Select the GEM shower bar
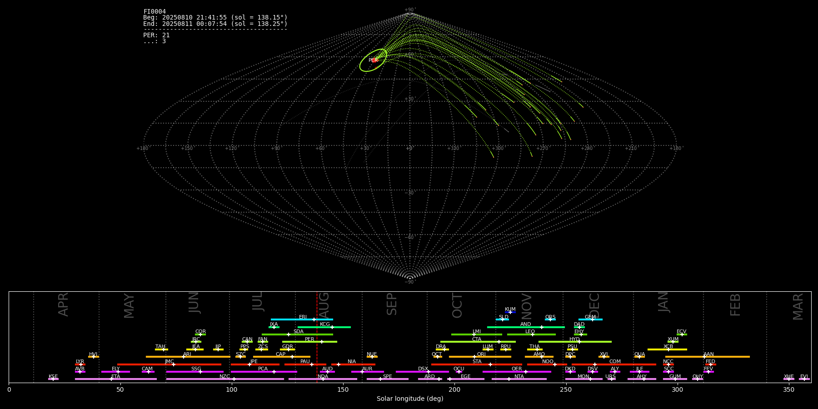Viewport: 818px width, 409px height. (x=590, y=319)
